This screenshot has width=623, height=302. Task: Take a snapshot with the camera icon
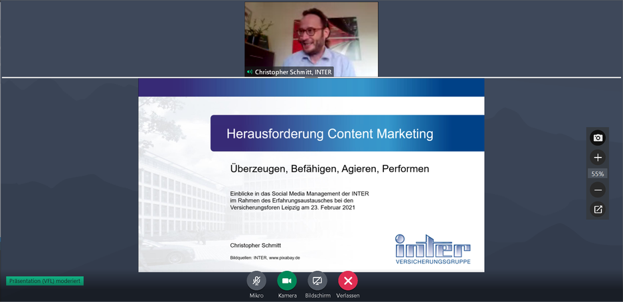pyautogui.click(x=598, y=138)
